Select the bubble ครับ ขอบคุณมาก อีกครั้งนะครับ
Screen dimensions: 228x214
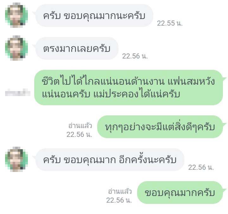(110, 160)
